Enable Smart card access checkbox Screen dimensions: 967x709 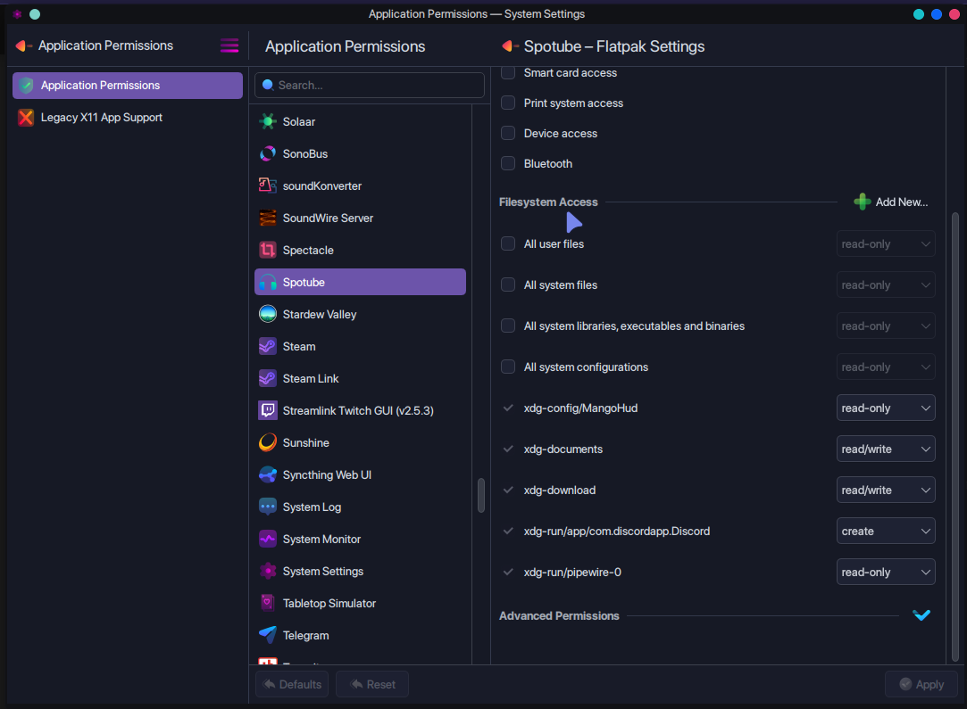[508, 73]
